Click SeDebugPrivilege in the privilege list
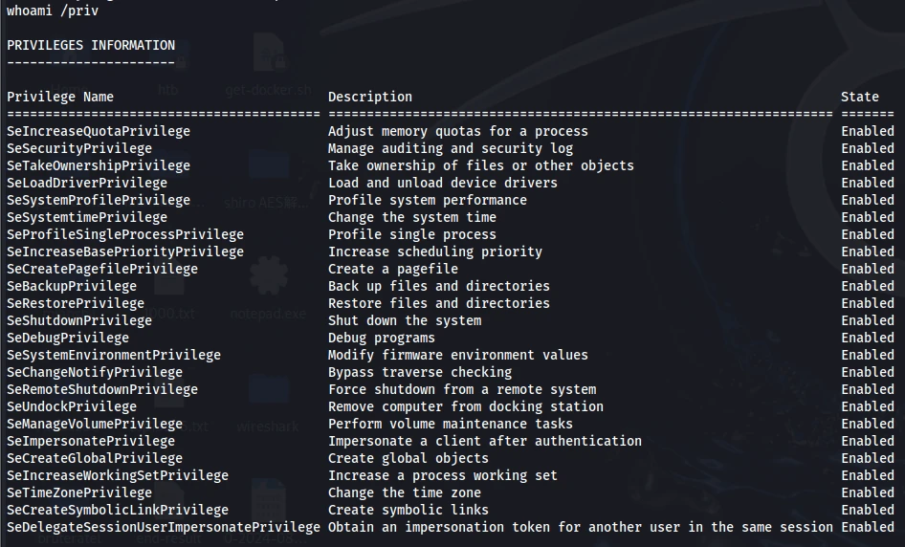This screenshot has height=547, width=905. point(68,339)
